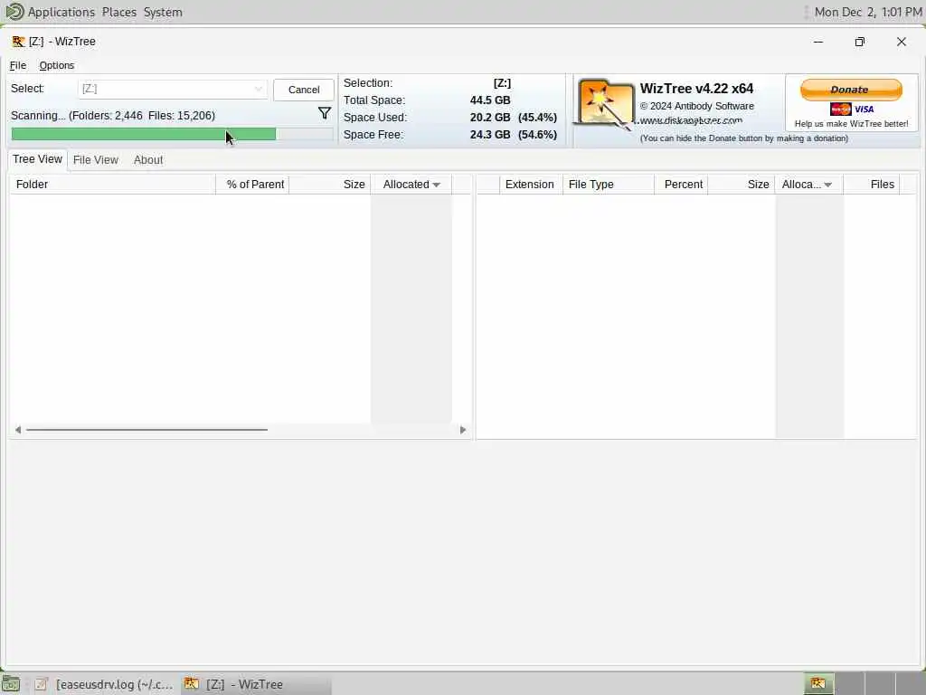Viewport: 926px width, 695px height.
Task: Open the Options menu
Action: (57, 65)
